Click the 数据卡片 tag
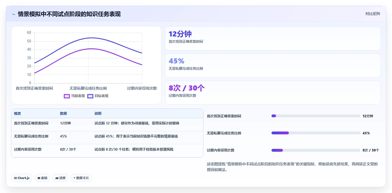The height and width of the screenshot is (193, 392). click(81, 178)
